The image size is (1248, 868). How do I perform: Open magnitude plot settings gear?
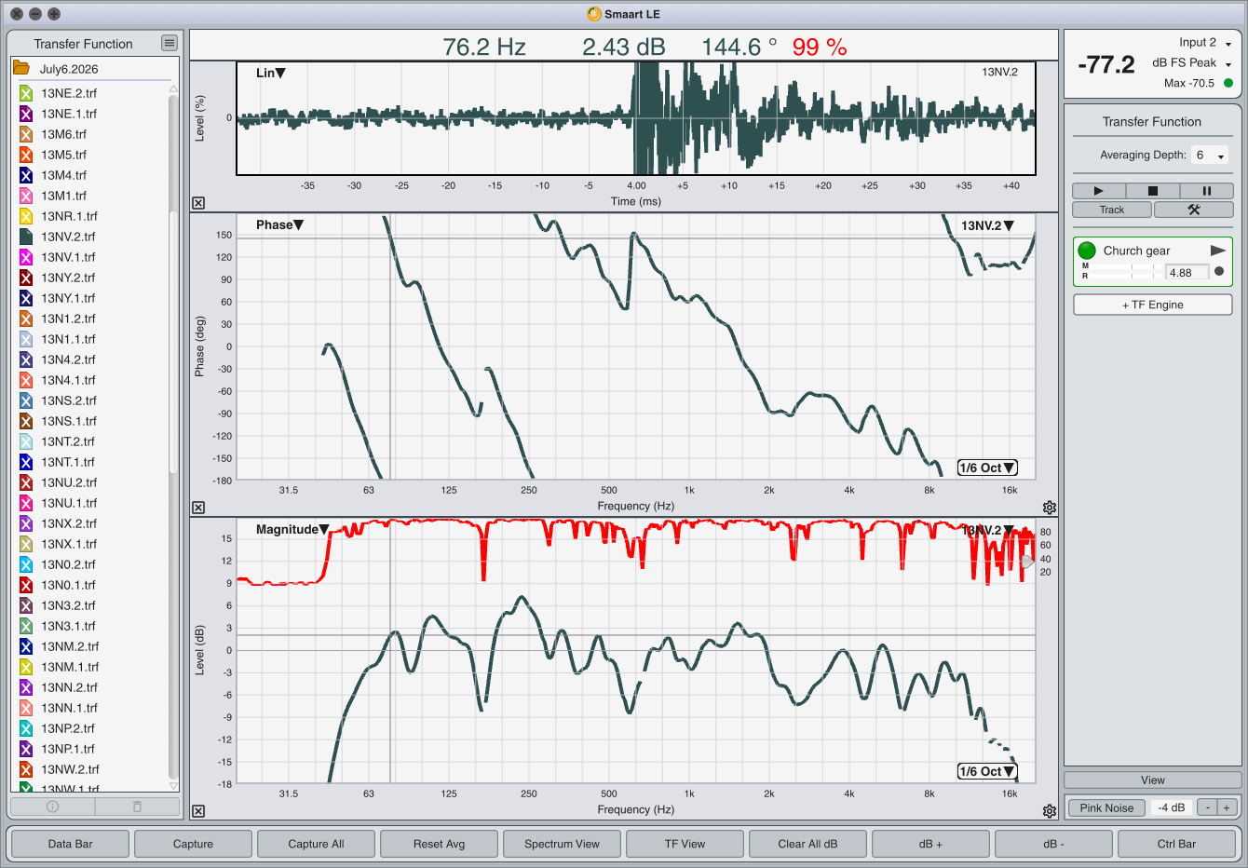1050,811
